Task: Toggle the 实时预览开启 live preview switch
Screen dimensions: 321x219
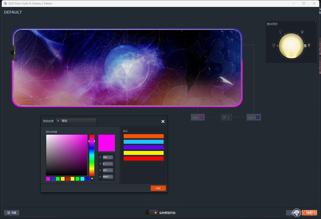Action: (152, 213)
